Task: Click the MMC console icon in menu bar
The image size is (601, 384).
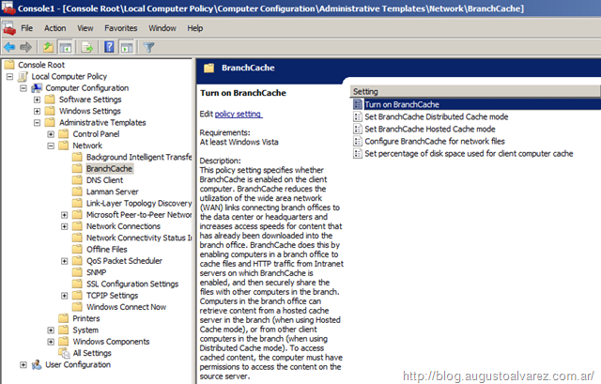Action: click(x=8, y=28)
